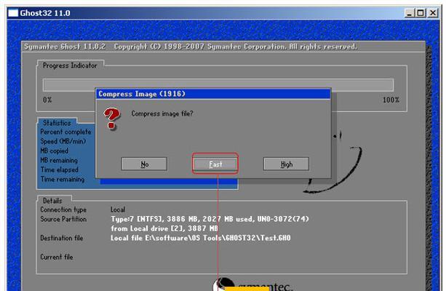Viewport: 446px width, 291px height.
Task: Click the 0% progress label
Action: click(47, 100)
